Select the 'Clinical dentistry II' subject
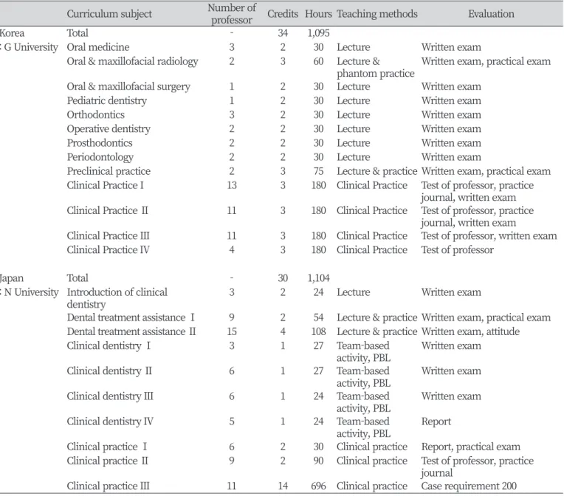Image resolution: width=564 pixels, height=496 pixels. [109, 371]
